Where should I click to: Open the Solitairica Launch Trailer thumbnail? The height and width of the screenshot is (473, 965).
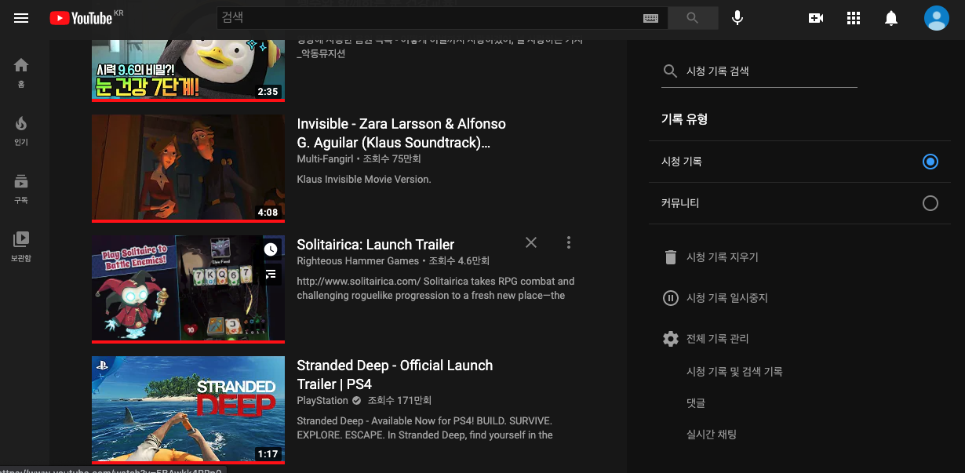pos(188,289)
